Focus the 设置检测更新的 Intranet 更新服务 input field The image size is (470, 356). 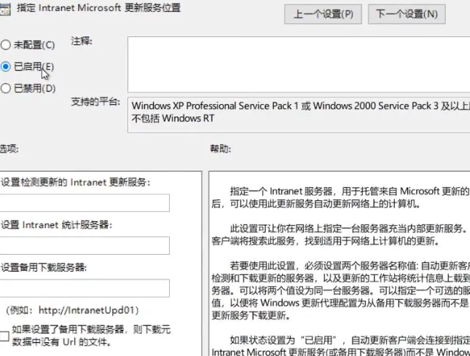pos(85,203)
